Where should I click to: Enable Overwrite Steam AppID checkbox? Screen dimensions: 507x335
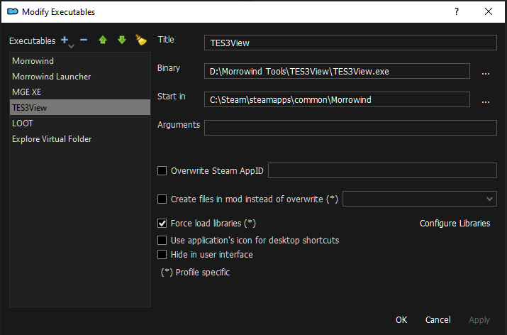pyautogui.click(x=162, y=171)
